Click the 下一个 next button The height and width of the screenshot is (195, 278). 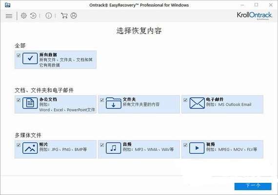click(253, 186)
